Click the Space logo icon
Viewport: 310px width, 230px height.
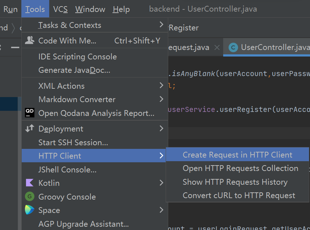click(30, 210)
